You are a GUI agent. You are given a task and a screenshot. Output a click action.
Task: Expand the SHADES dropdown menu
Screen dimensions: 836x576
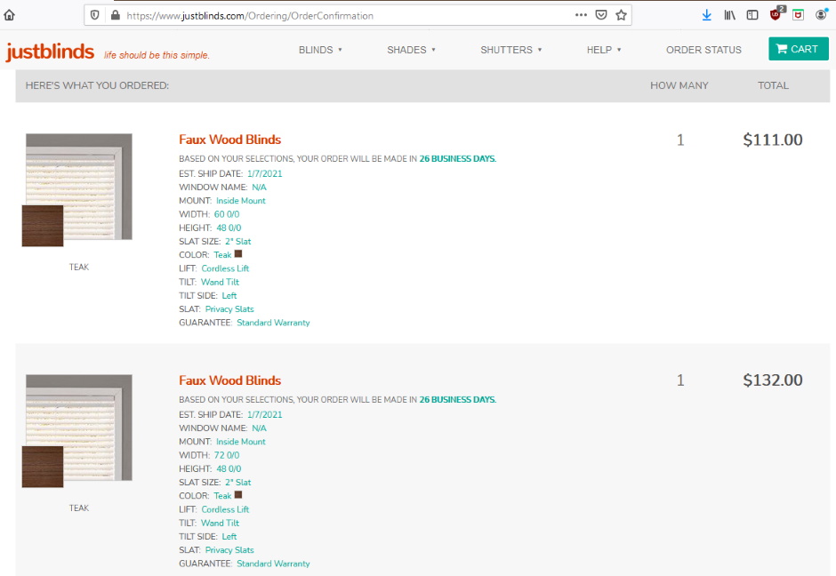pyautogui.click(x=411, y=50)
